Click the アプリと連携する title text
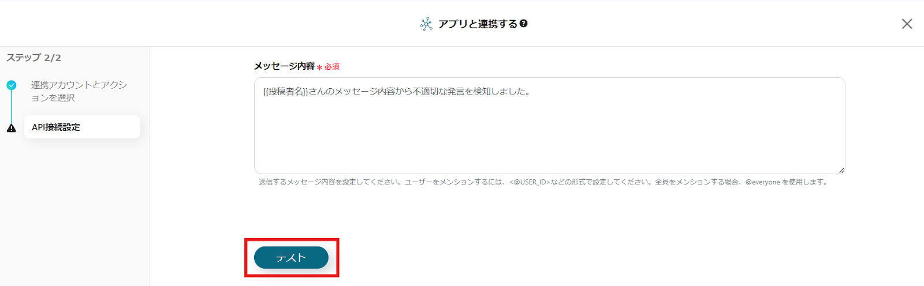This screenshot has width=924, height=286. tap(478, 24)
